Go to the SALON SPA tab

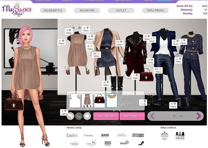coord(87,11)
